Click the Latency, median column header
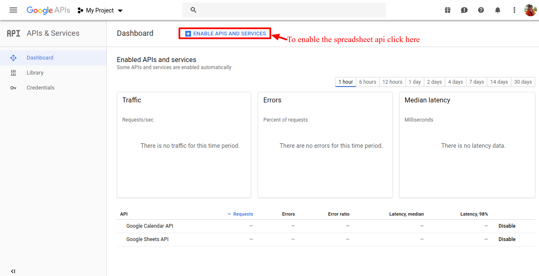Screen dimensions: 539x276 click(x=406, y=214)
